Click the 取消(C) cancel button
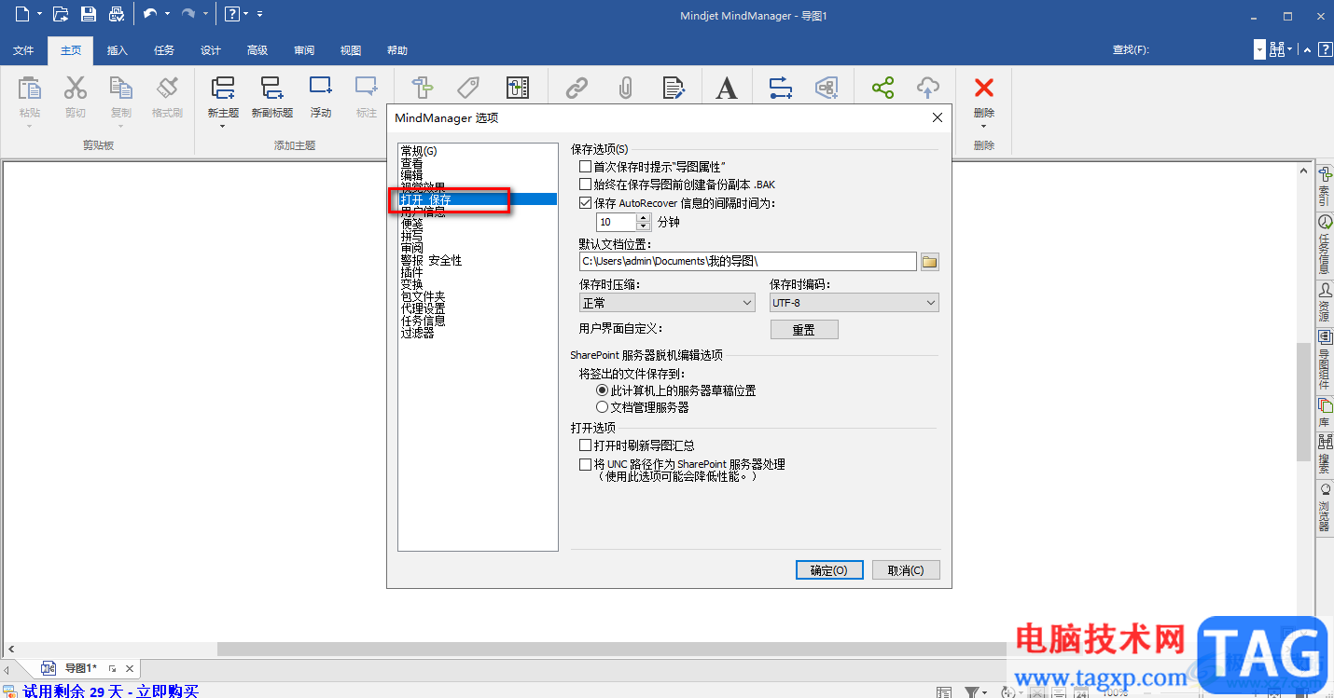Viewport: 1334px width, 698px height. (906, 570)
